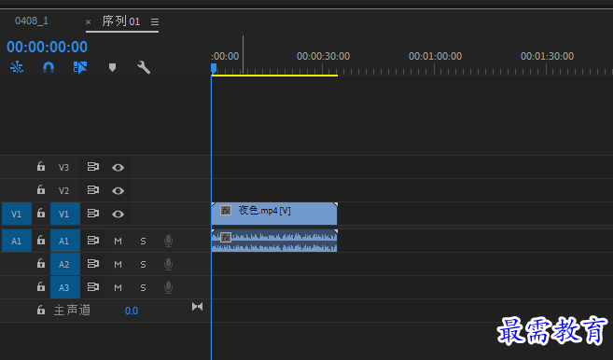Toggle lock on track V3
613x360 pixels.
pyautogui.click(x=41, y=166)
